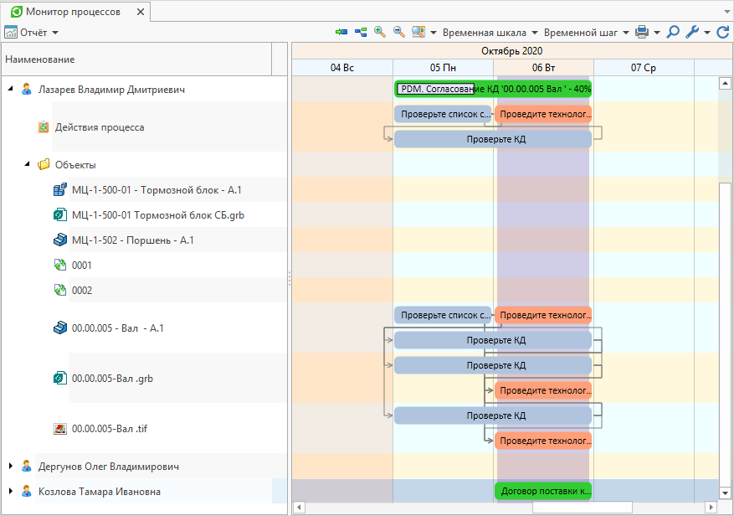The width and height of the screenshot is (734, 516).
Task: Click the Действия процесса clipboard icon
Action: pyautogui.click(x=44, y=127)
